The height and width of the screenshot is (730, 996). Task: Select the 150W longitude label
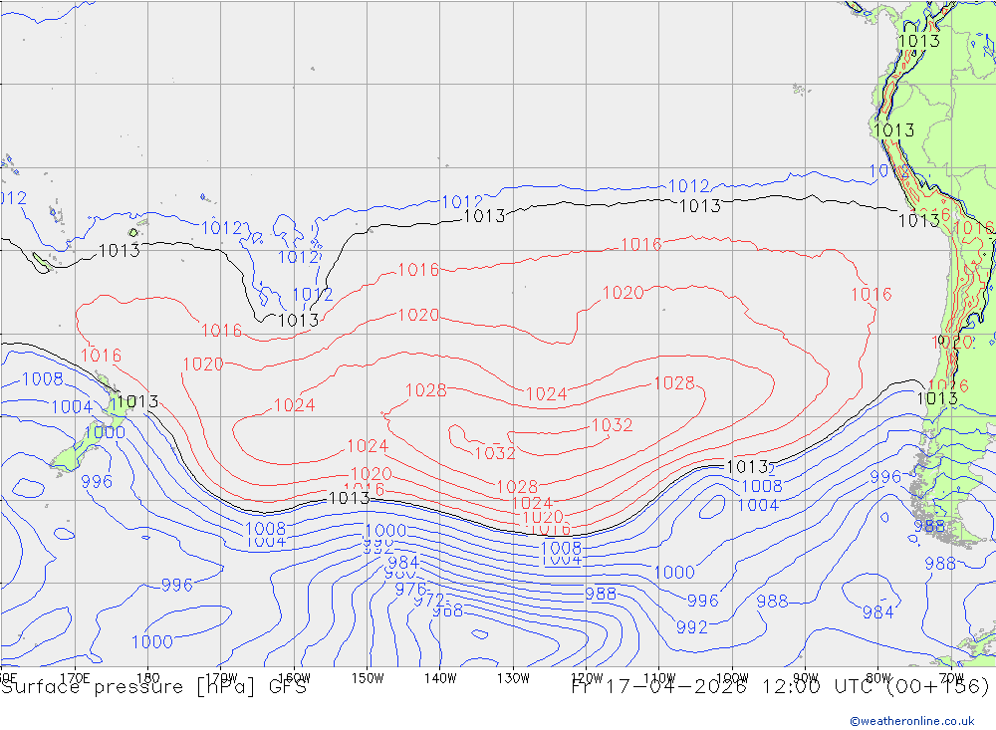pos(368,678)
